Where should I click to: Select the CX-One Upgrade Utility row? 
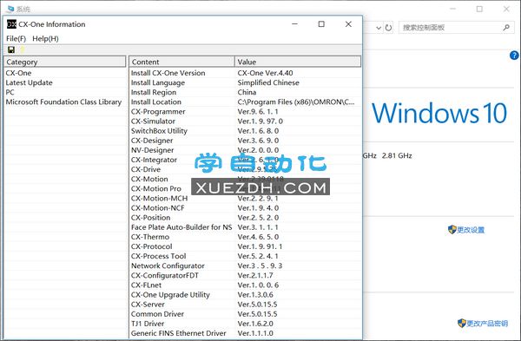(x=245, y=294)
